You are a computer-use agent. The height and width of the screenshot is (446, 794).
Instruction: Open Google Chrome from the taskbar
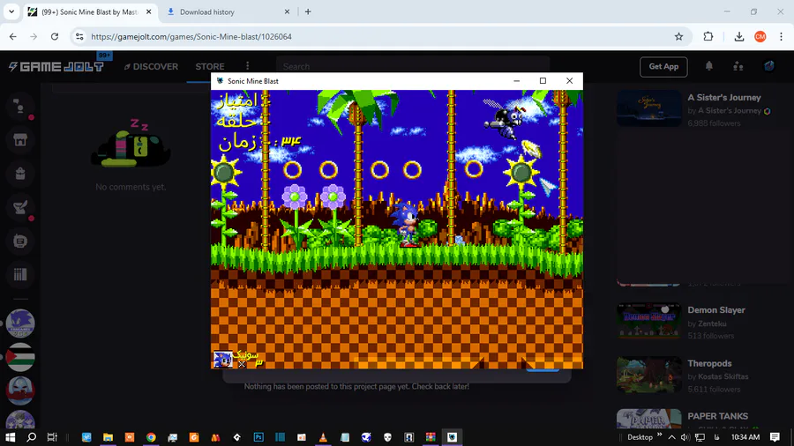tap(151, 437)
